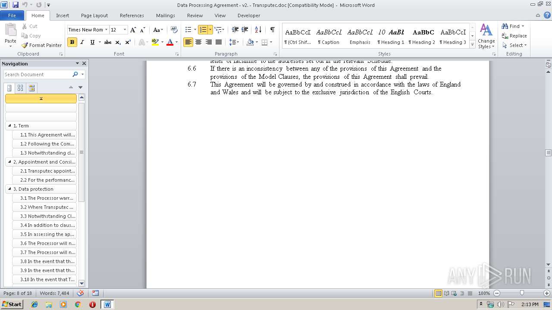Select Align Text Left
The width and height of the screenshot is (552, 310).
coord(188,42)
